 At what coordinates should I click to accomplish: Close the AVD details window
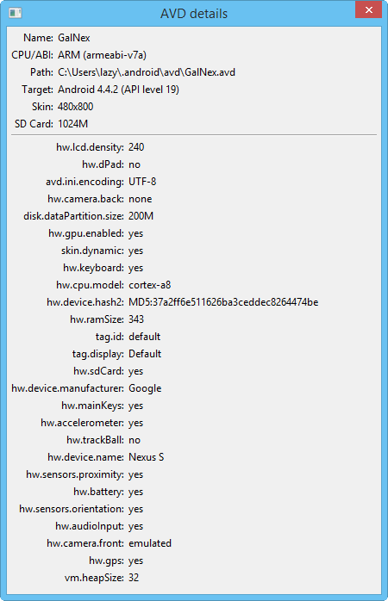368,9
